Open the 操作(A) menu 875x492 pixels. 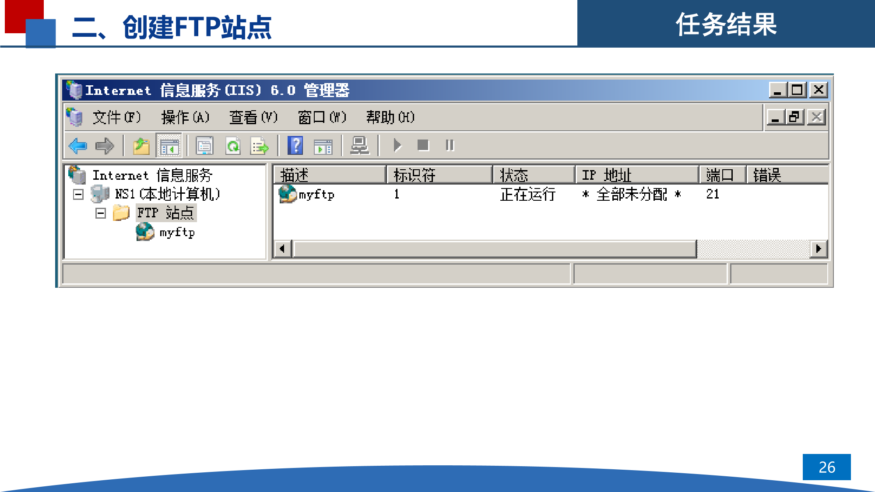[x=185, y=117]
